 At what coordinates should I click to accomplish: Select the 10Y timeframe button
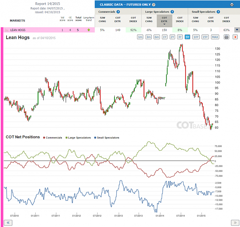196,37
